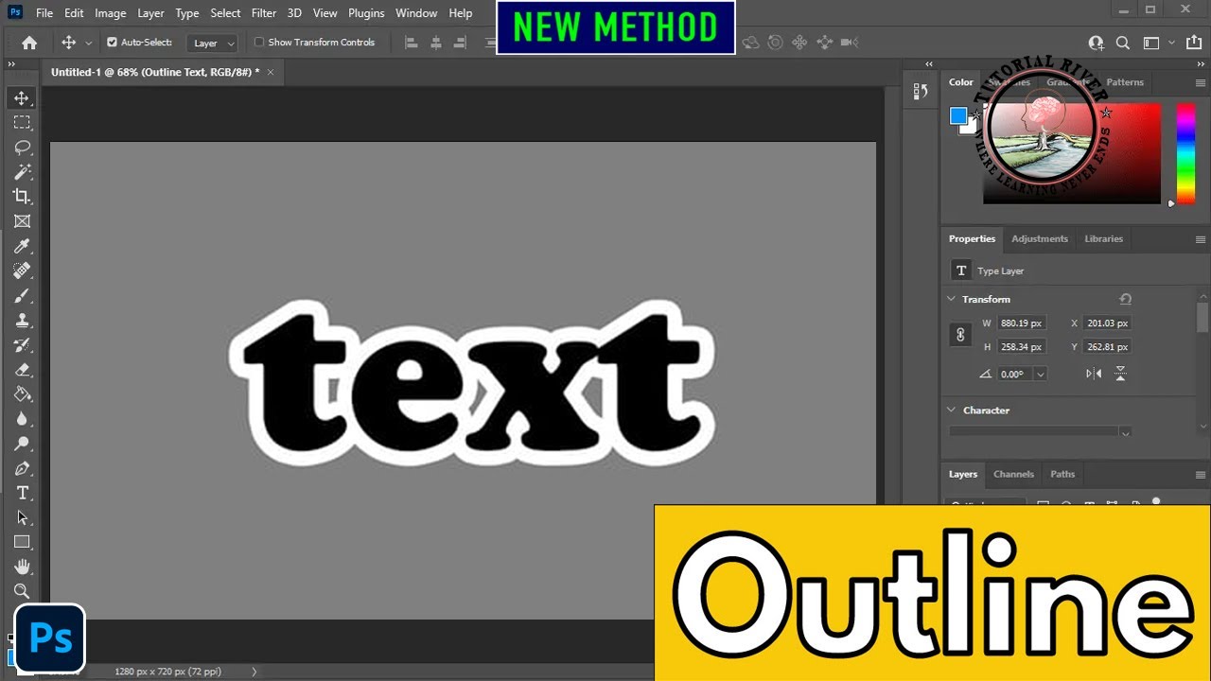
Task: Select the Rectangular Marquee tool
Action: 22,123
